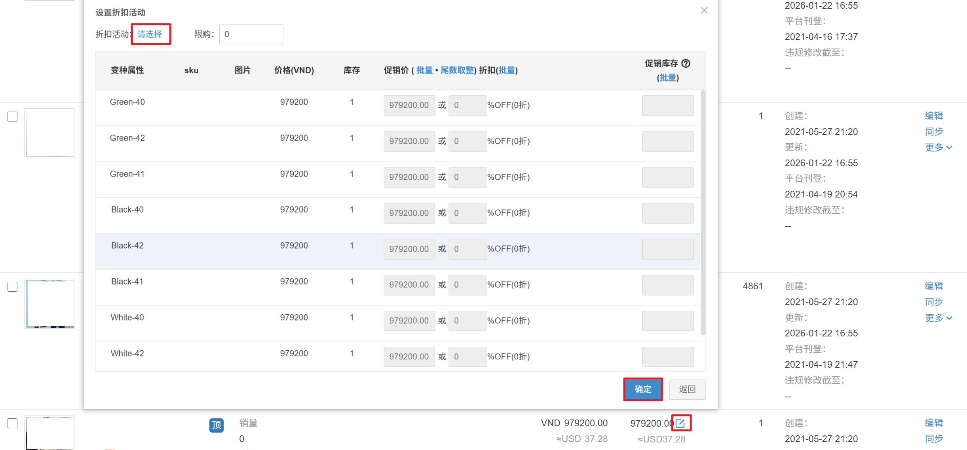Image resolution: width=967 pixels, height=450 pixels.
Task: Click 批量 link under 促销库存 header
Action: [668, 78]
